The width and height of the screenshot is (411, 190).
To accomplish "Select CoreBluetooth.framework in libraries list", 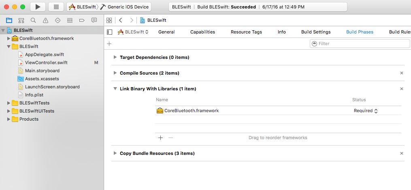I will tap(278, 111).
